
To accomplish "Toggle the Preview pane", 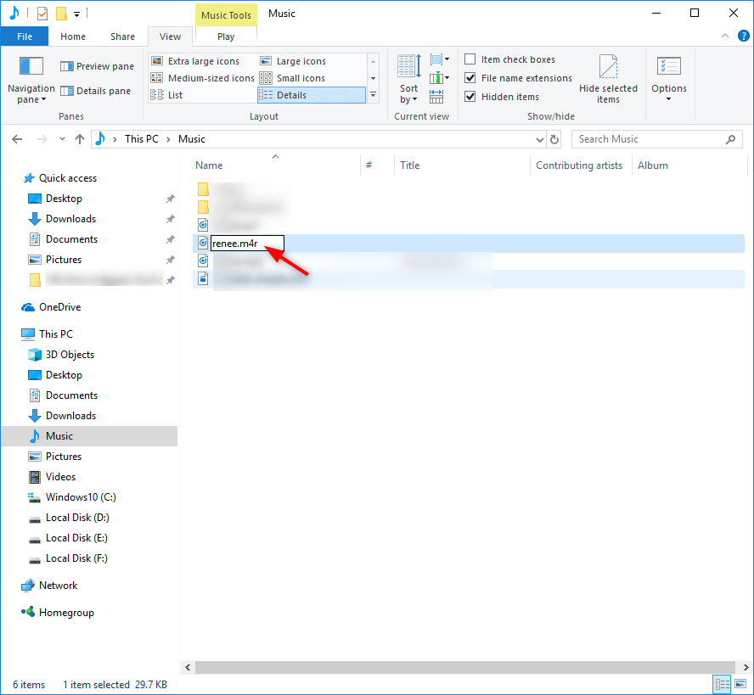I will pyautogui.click(x=97, y=66).
